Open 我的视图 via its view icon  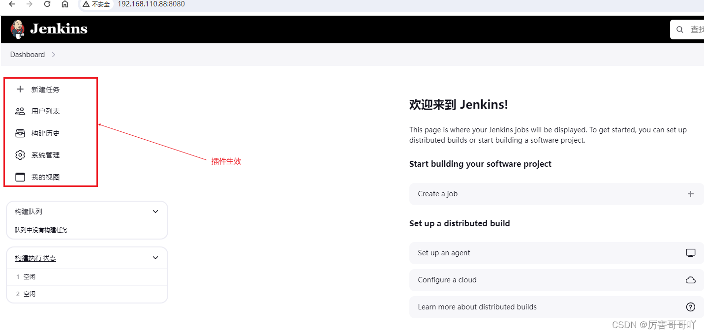click(20, 177)
